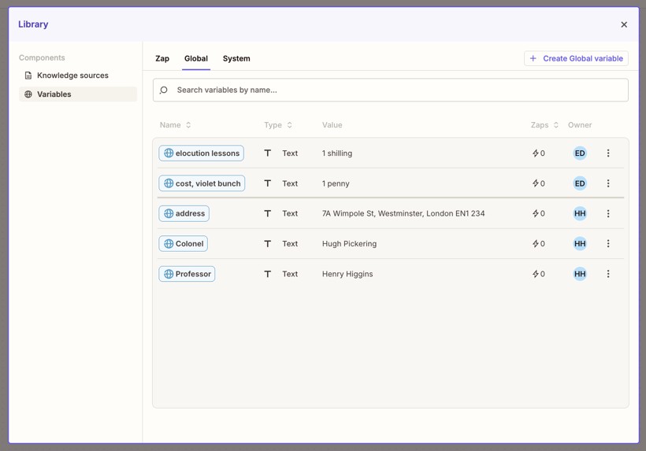Click the Colonel variable chip
Viewport: 646px width, 451px height.
coord(184,244)
